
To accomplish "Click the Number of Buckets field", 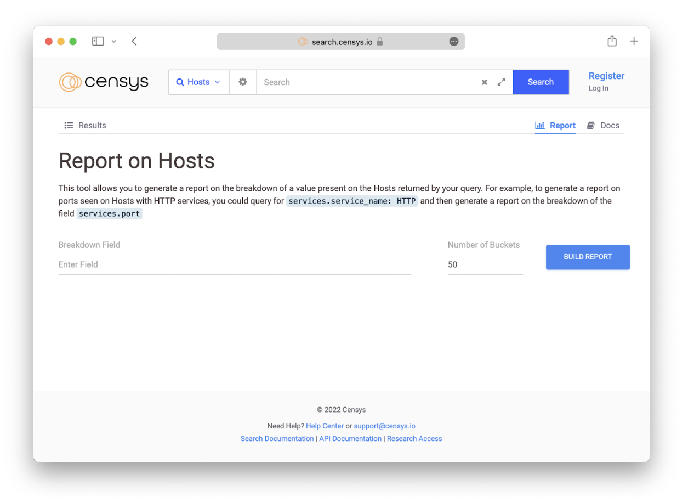I will (485, 264).
